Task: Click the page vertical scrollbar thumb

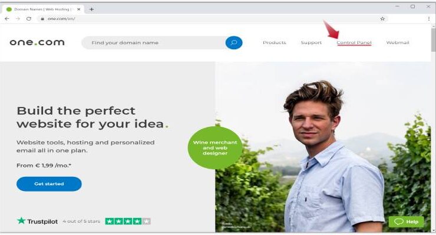Action: click(x=434, y=39)
